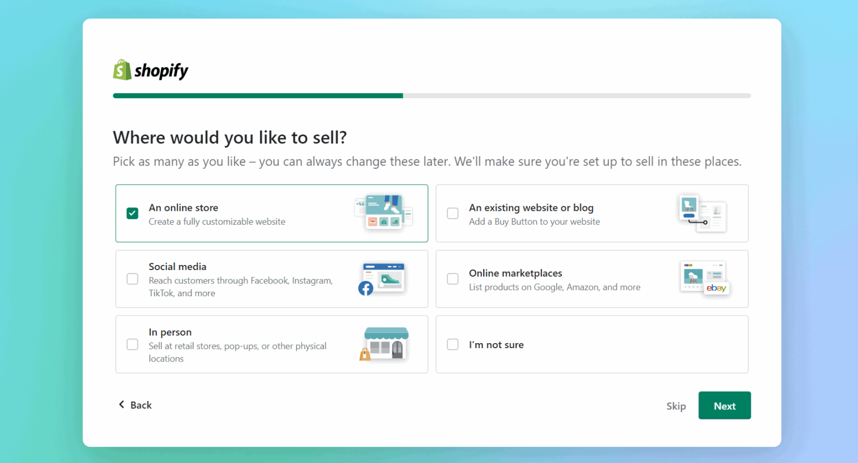Click the back chevron arrow icon
Screen dimensions: 858x463
click(x=121, y=404)
